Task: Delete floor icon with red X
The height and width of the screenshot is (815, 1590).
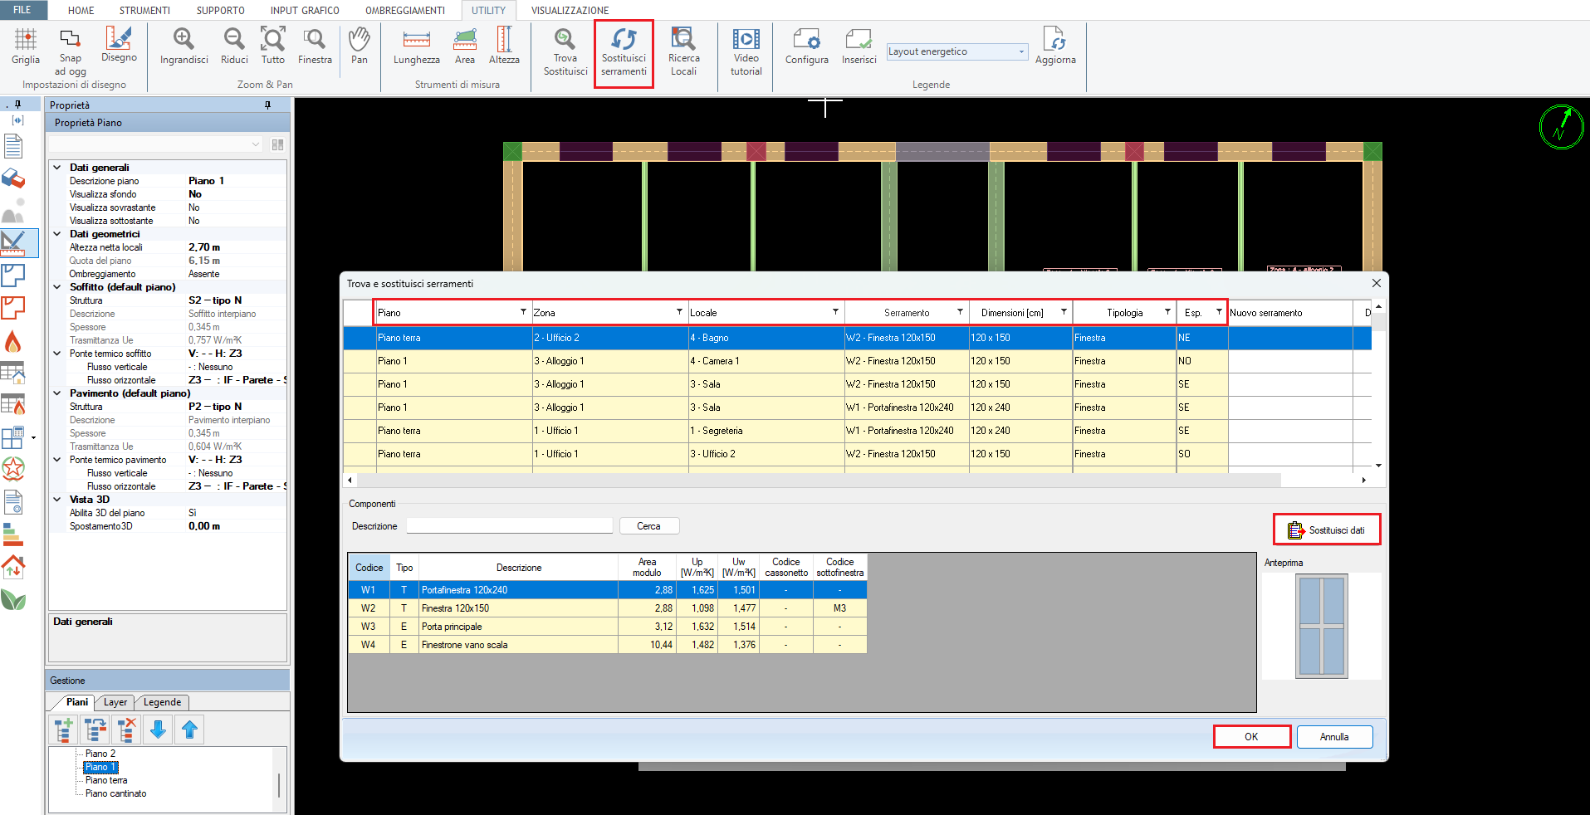Action: (x=126, y=730)
